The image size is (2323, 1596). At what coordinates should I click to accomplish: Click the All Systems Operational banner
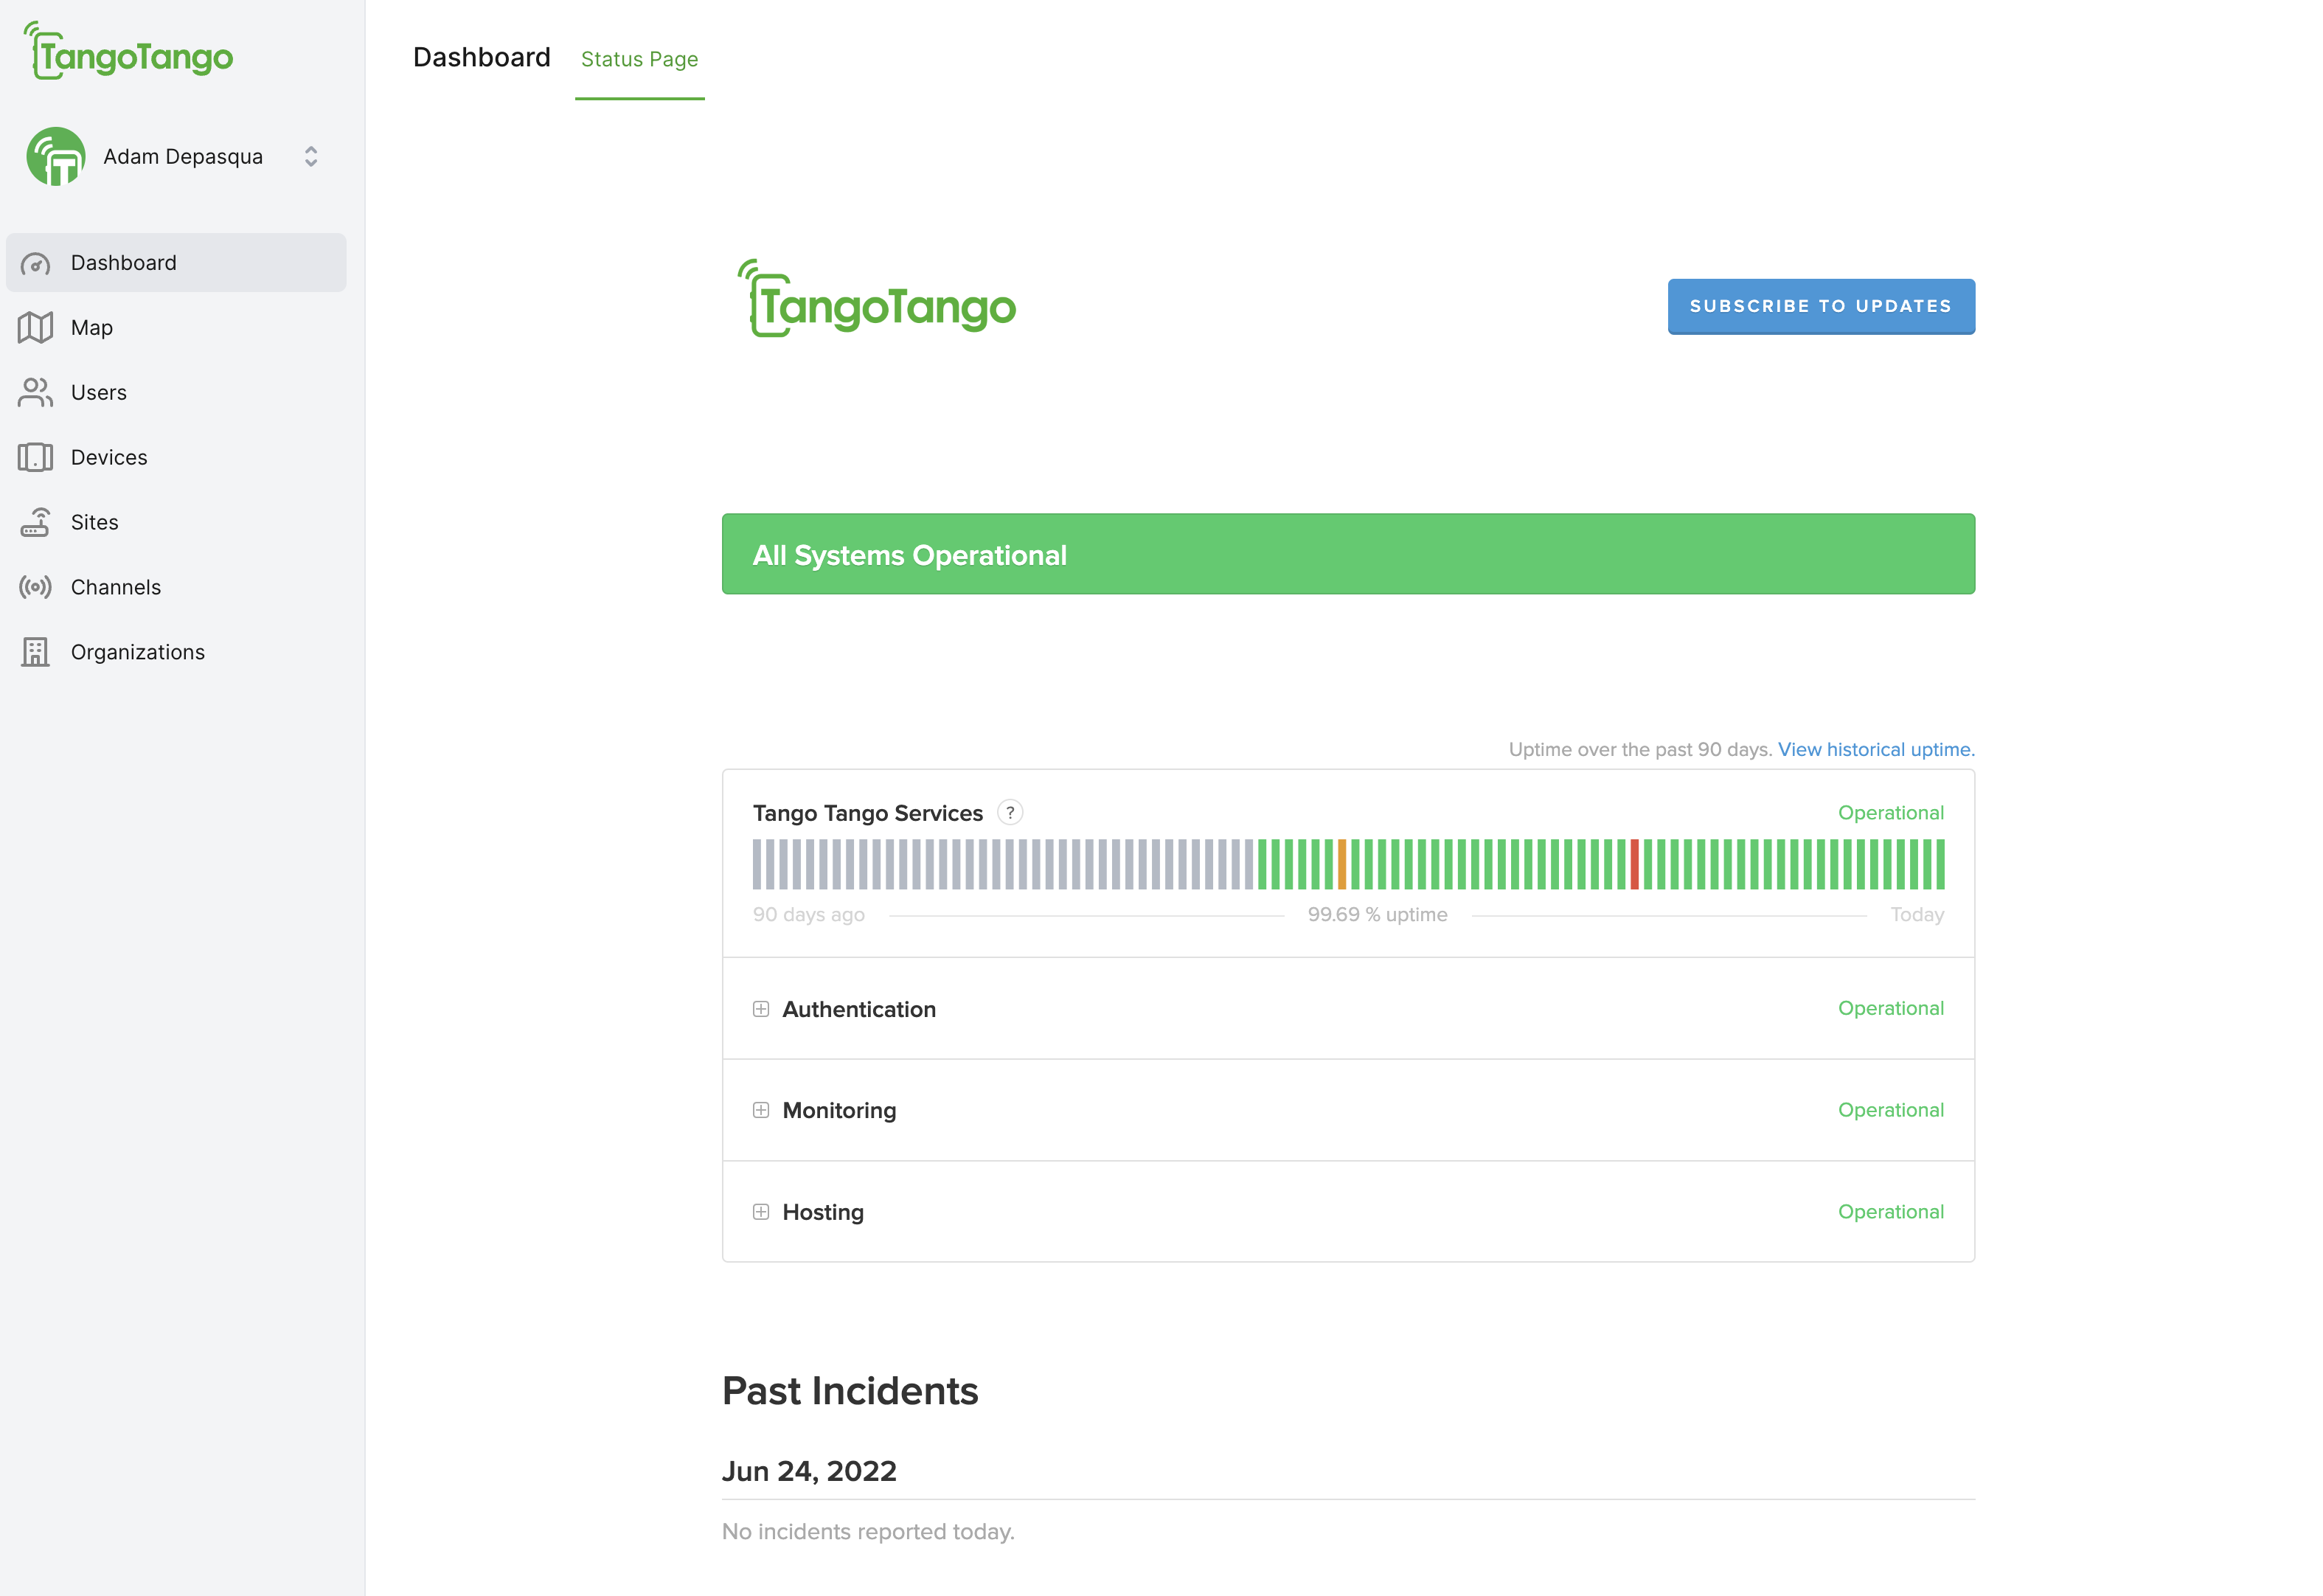tap(1347, 555)
